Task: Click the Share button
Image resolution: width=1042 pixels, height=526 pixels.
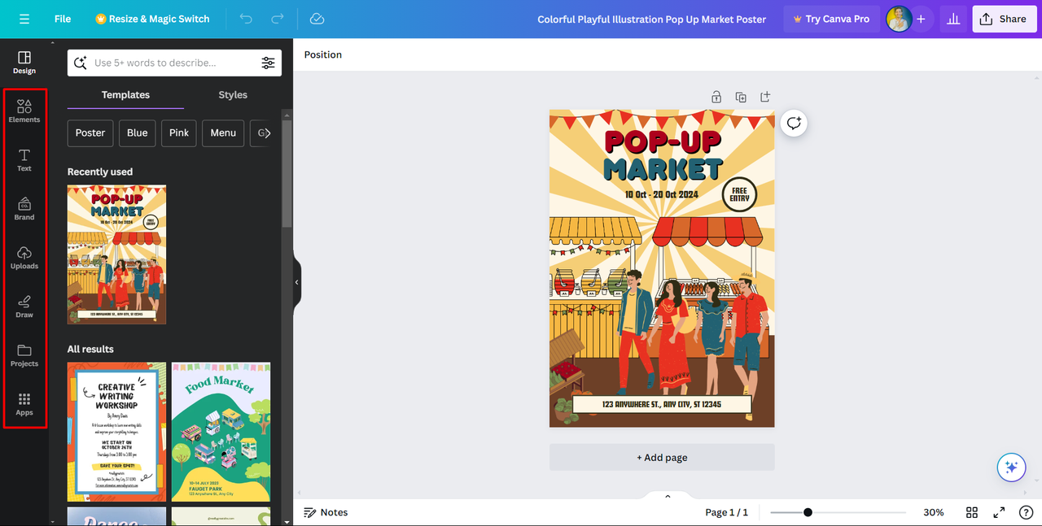Action: coord(1004,19)
